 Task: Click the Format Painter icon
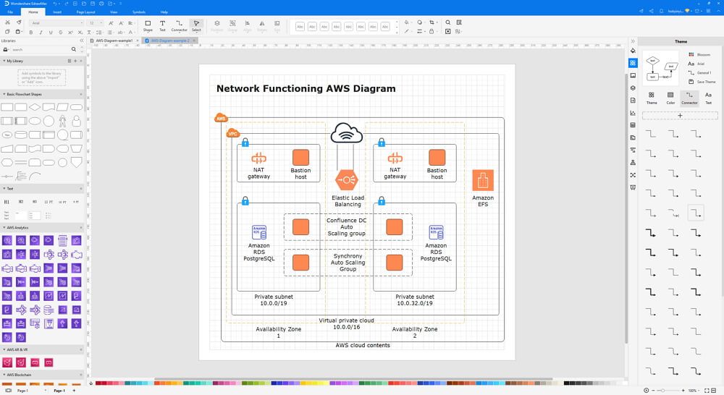[x=19, y=22]
